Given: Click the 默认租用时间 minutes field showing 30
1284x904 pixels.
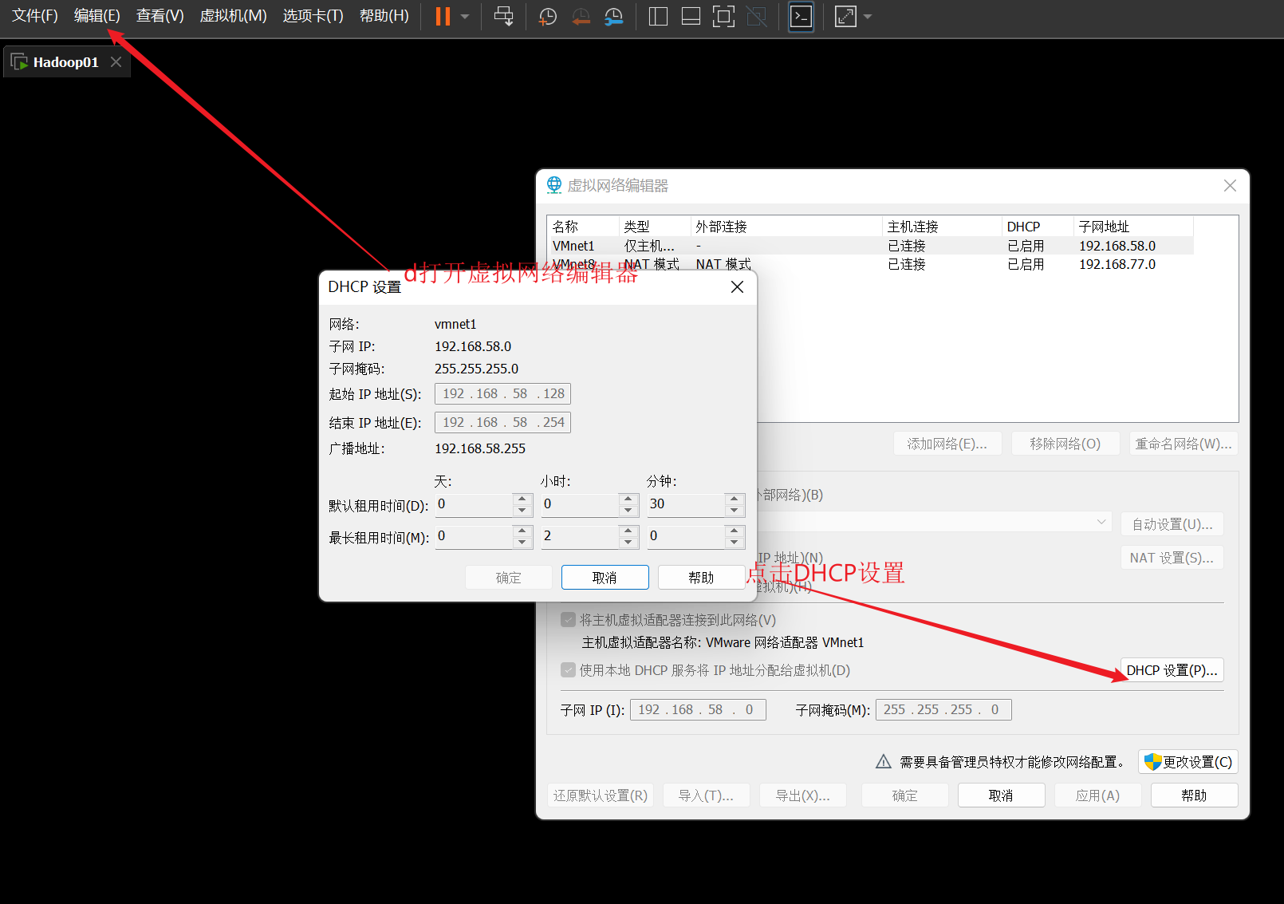Looking at the screenshot, I should [686, 505].
